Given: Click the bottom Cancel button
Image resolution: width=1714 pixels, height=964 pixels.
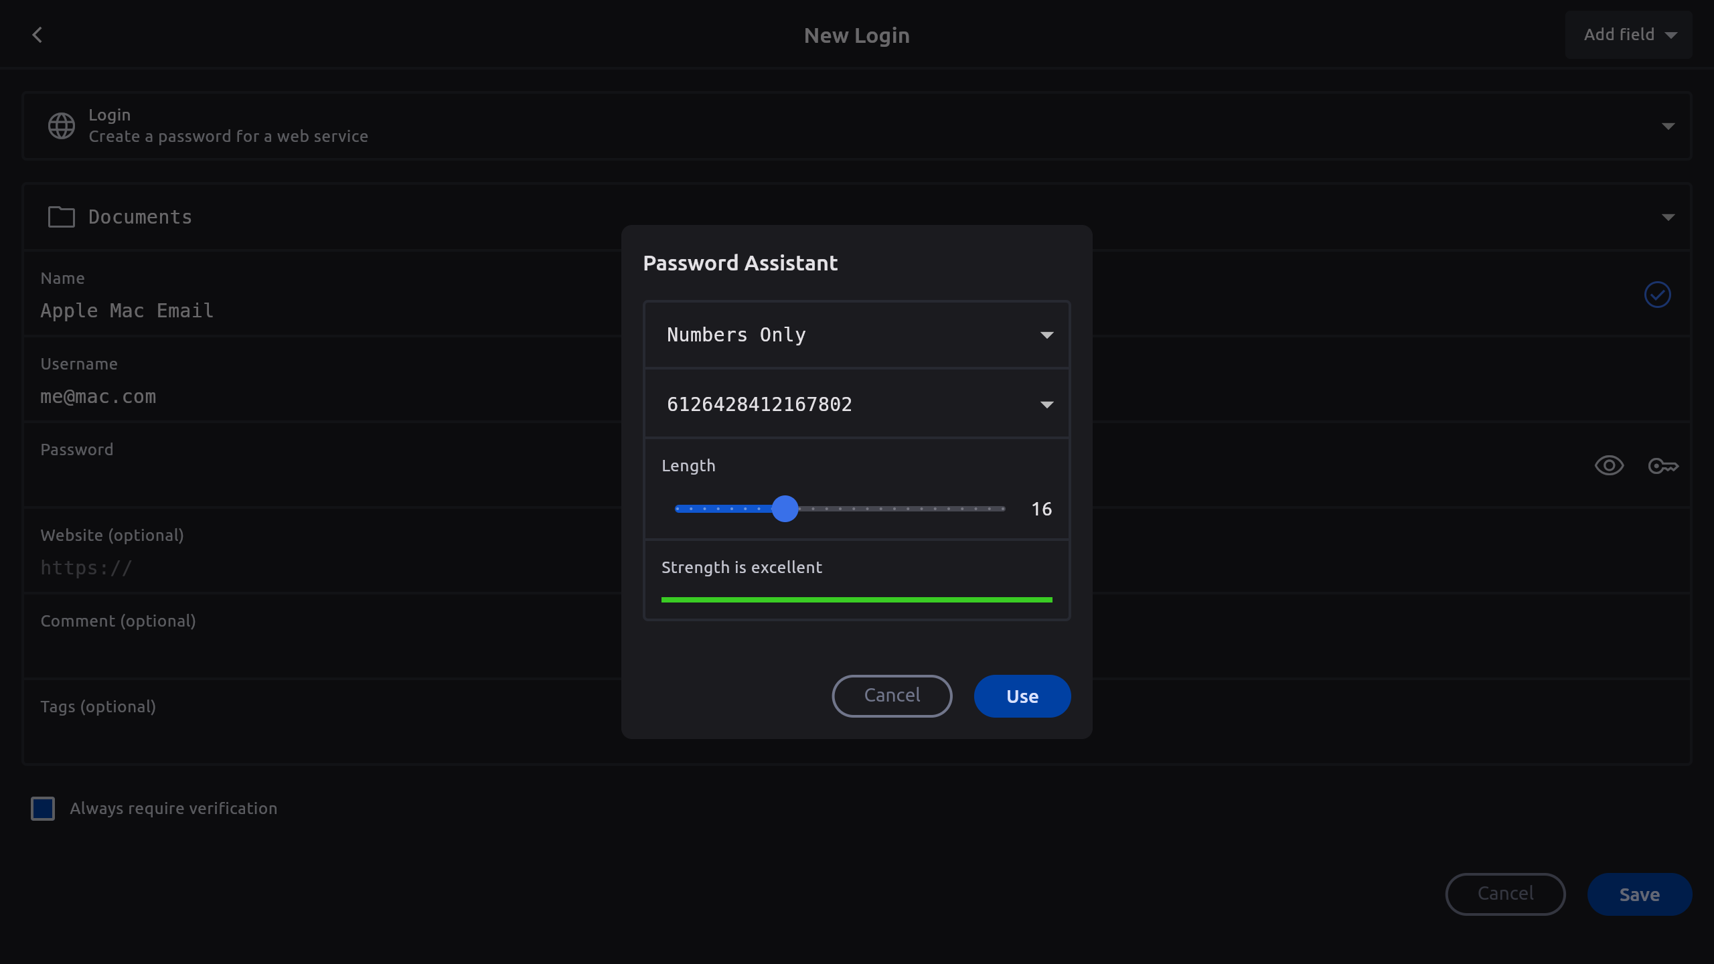Looking at the screenshot, I should click(x=1505, y=894).
